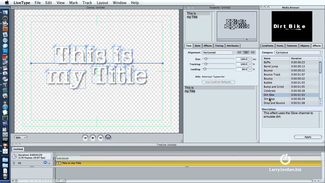Adjust the Tracking slider

point(206,64)
